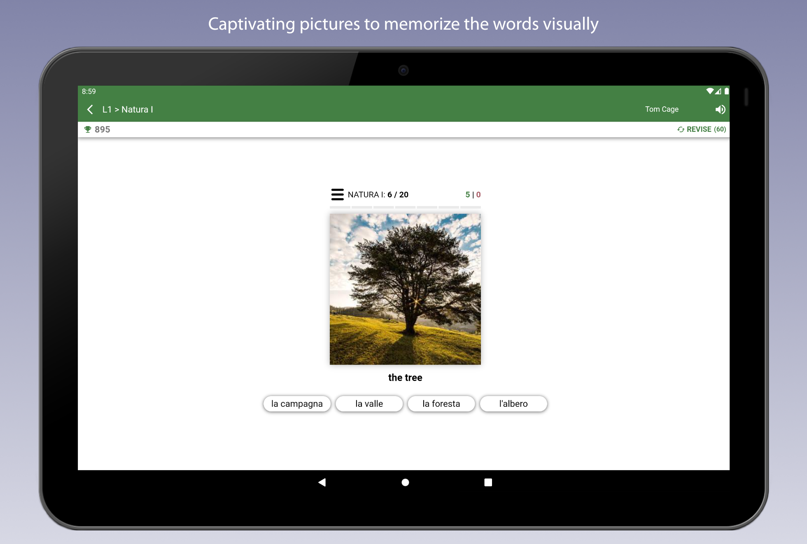Tap the "L1 > Natura I" breadcrumb
The height and width of the screenshot is (544, 807).
pyautogui.click(x=128, y=109)
